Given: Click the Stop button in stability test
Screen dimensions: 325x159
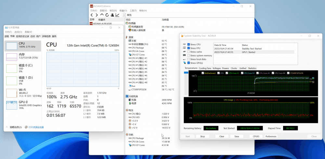Looking at the screenshot, I should coord(202,137).
